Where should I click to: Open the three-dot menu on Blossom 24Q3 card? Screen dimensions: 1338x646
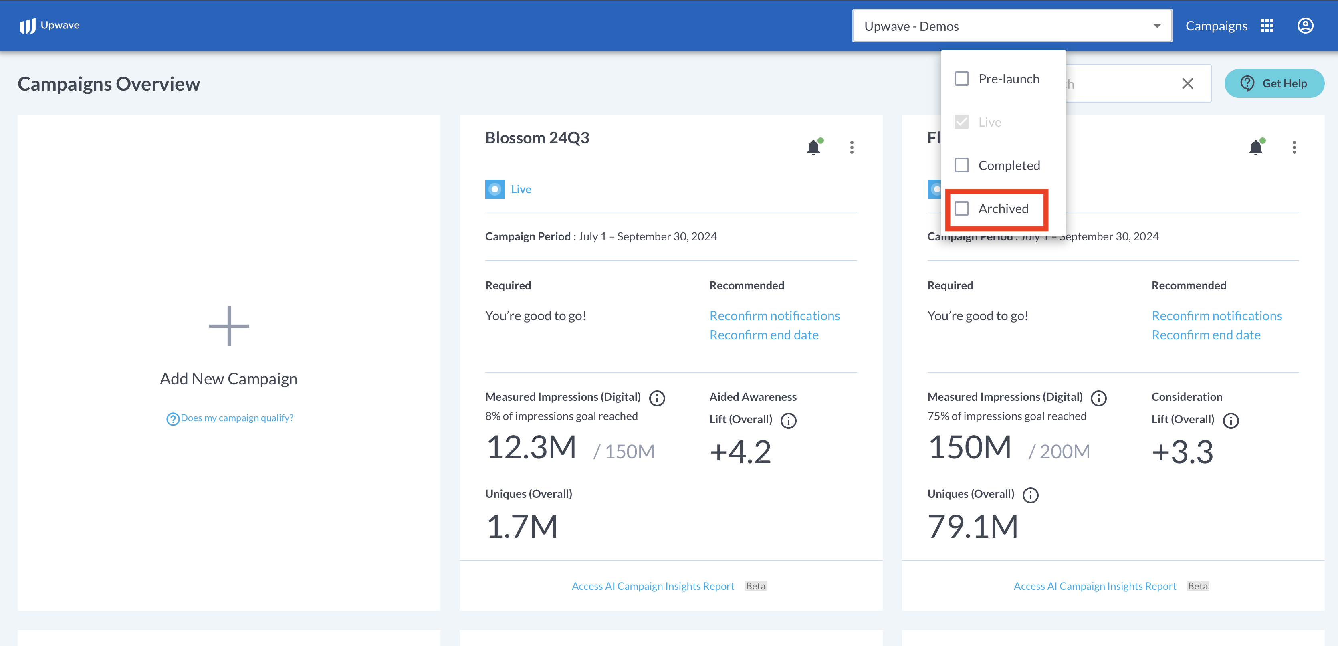852,147
